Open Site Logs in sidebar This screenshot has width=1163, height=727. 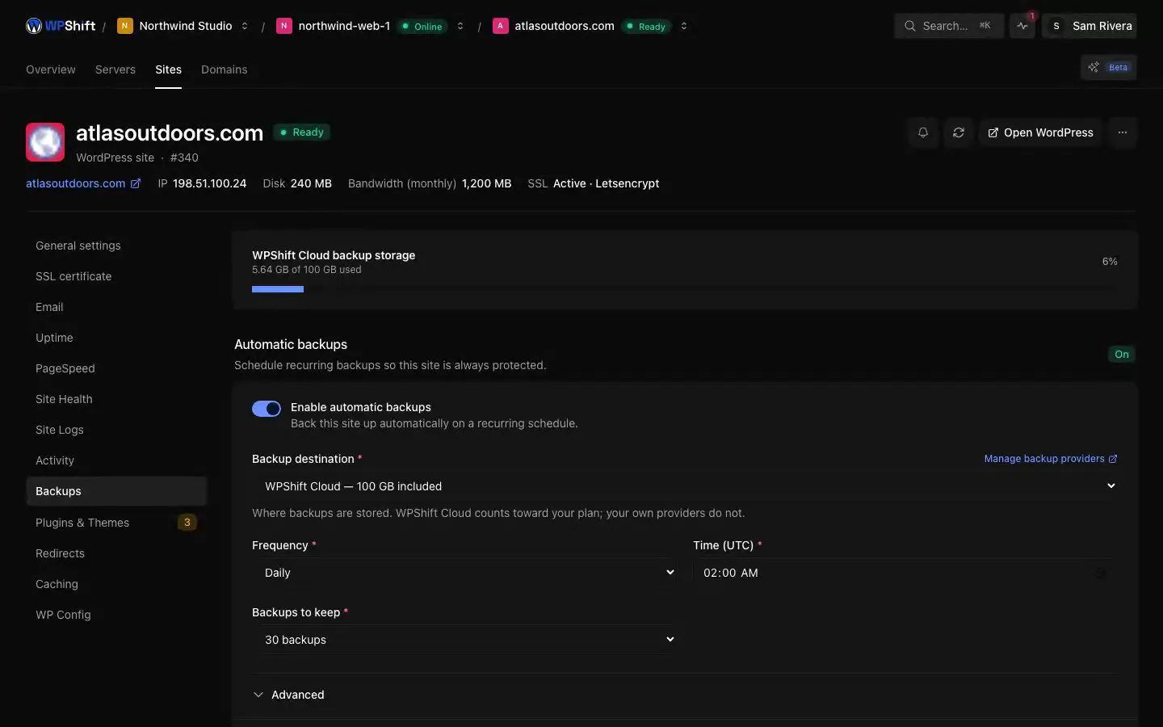[116, 430]
